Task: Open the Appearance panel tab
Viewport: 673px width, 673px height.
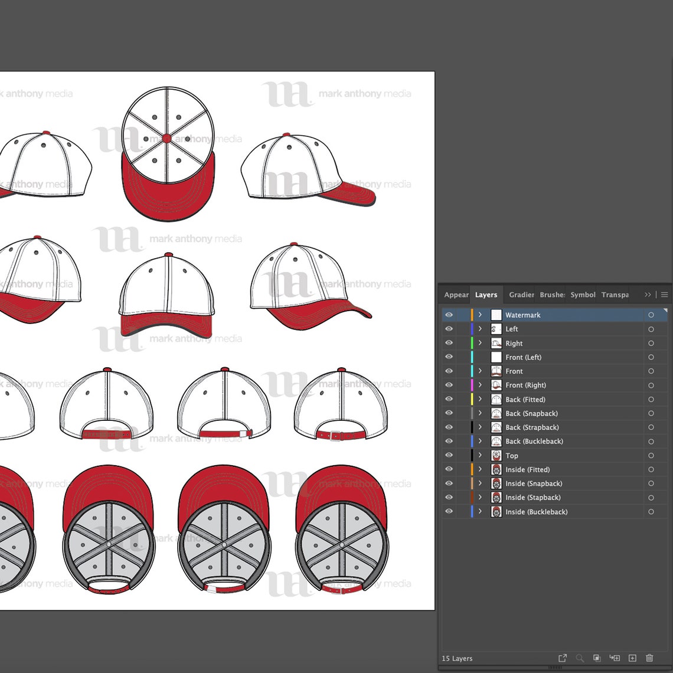Action: (x=456, y=295)
